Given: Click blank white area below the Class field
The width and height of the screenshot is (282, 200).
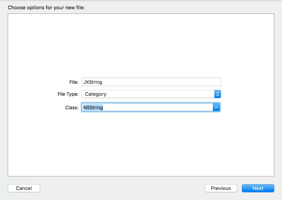Looking at the screenshot, I should pyautogui.click(x=141, y=144).
